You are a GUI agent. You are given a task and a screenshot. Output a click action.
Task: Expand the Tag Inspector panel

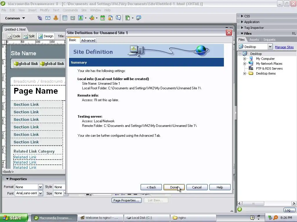[x=242, y=28]
